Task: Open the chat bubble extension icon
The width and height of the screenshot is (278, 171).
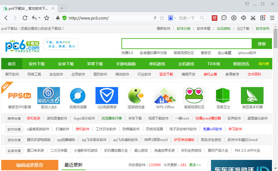Action: pos(224,18)
